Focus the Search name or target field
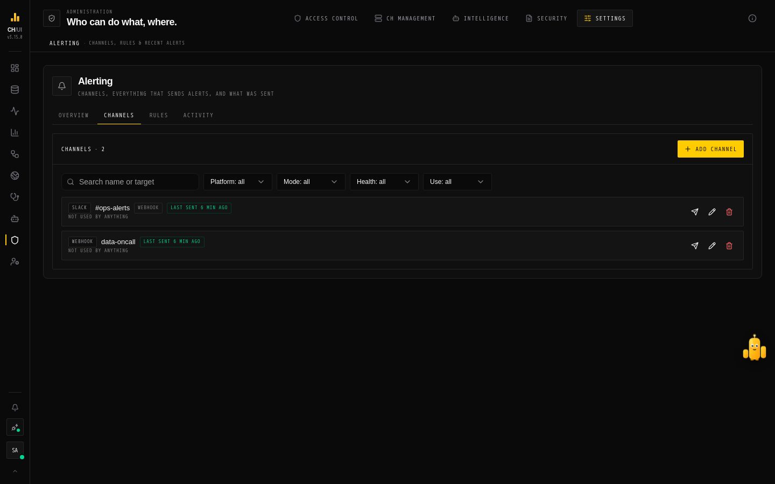The height and width of the screenshot is (484, 775). (x=130, y=182)
